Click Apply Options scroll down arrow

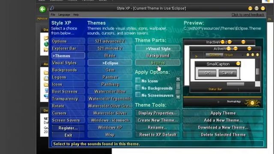178,97
